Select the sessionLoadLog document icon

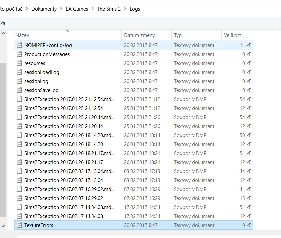pyautogui.click(x=19, y=72)
